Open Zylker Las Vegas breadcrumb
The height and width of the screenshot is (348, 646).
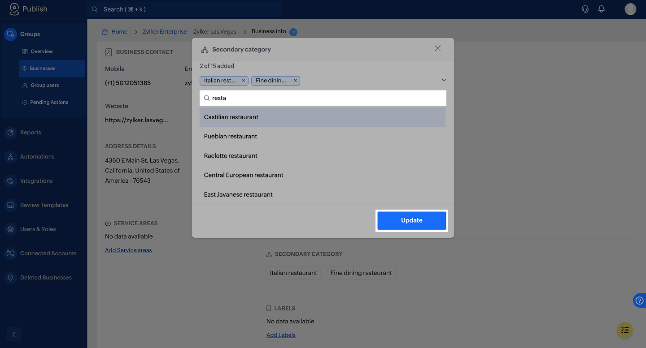coord(215,32)
